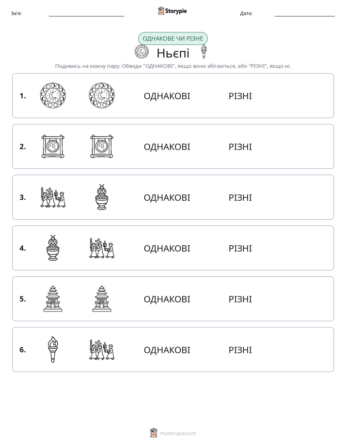Image resolution: width=346 pixels, height=447 pixels.
Task: Select РІЗНІ for row 6
Action: pos(240,350)
